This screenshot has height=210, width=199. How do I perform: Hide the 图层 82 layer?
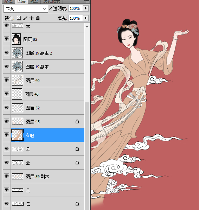tap(6, 39)
